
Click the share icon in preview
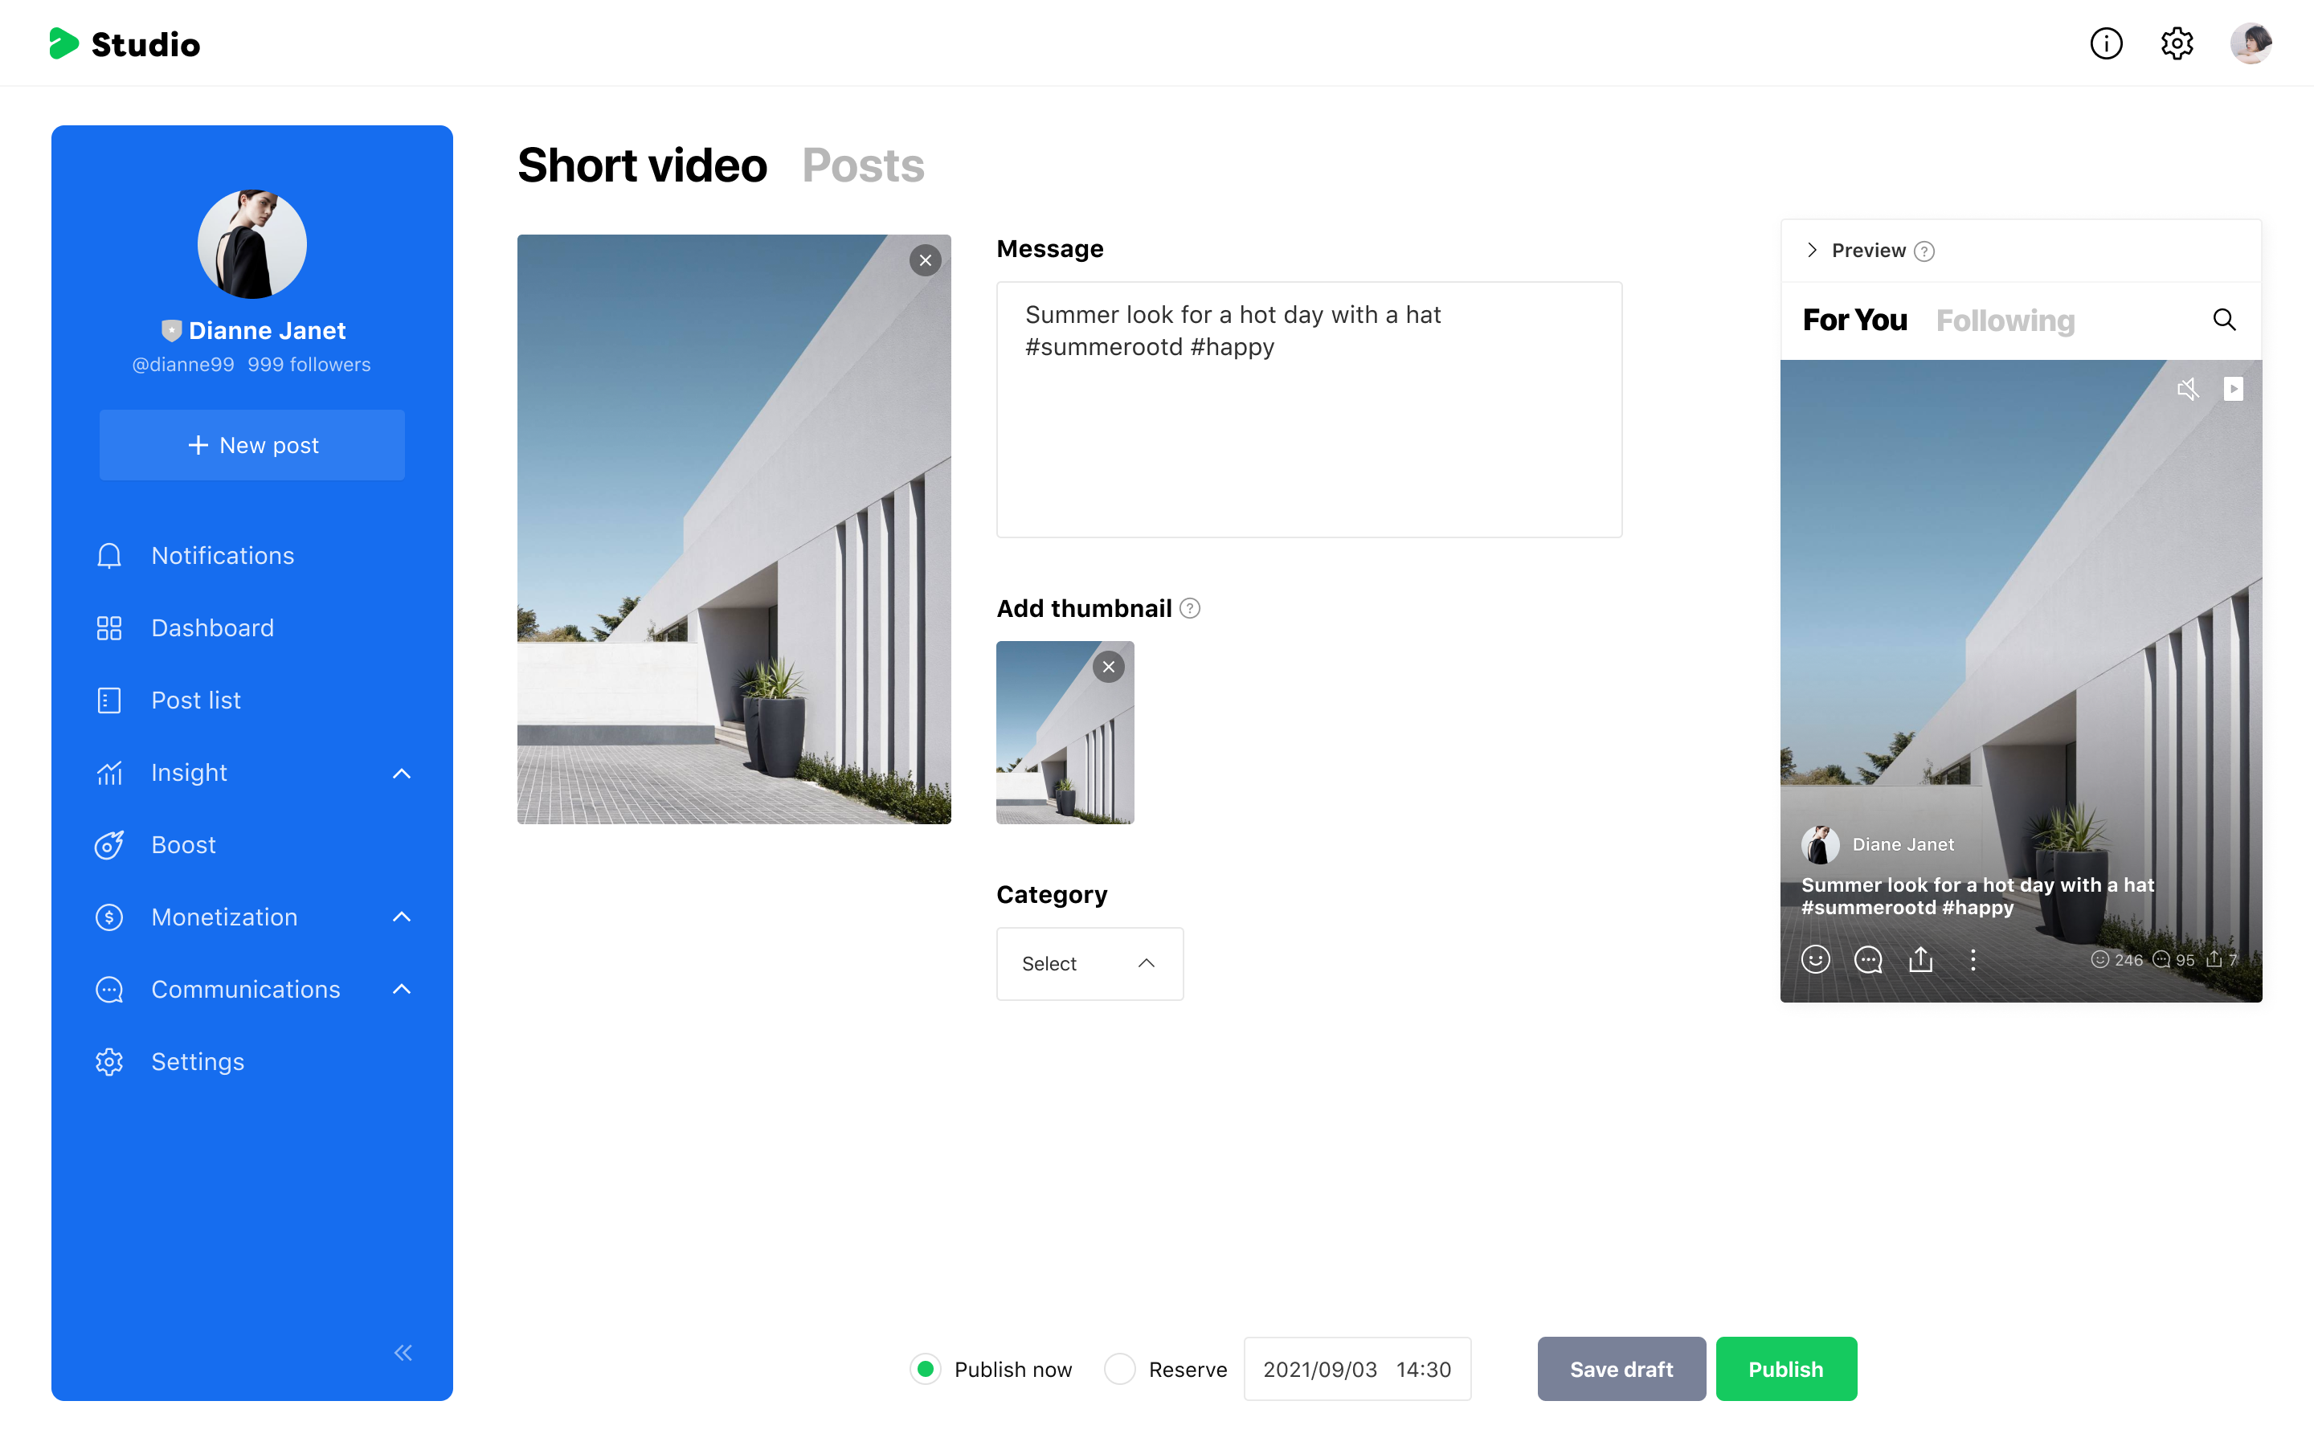[x=1920, y=959]
